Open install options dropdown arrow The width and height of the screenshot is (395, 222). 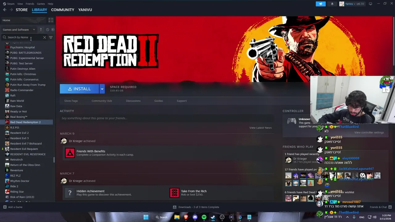(102, 89)
